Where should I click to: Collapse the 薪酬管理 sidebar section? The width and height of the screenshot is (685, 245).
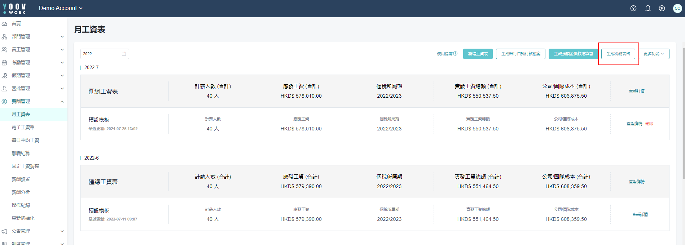coord(34,101)
